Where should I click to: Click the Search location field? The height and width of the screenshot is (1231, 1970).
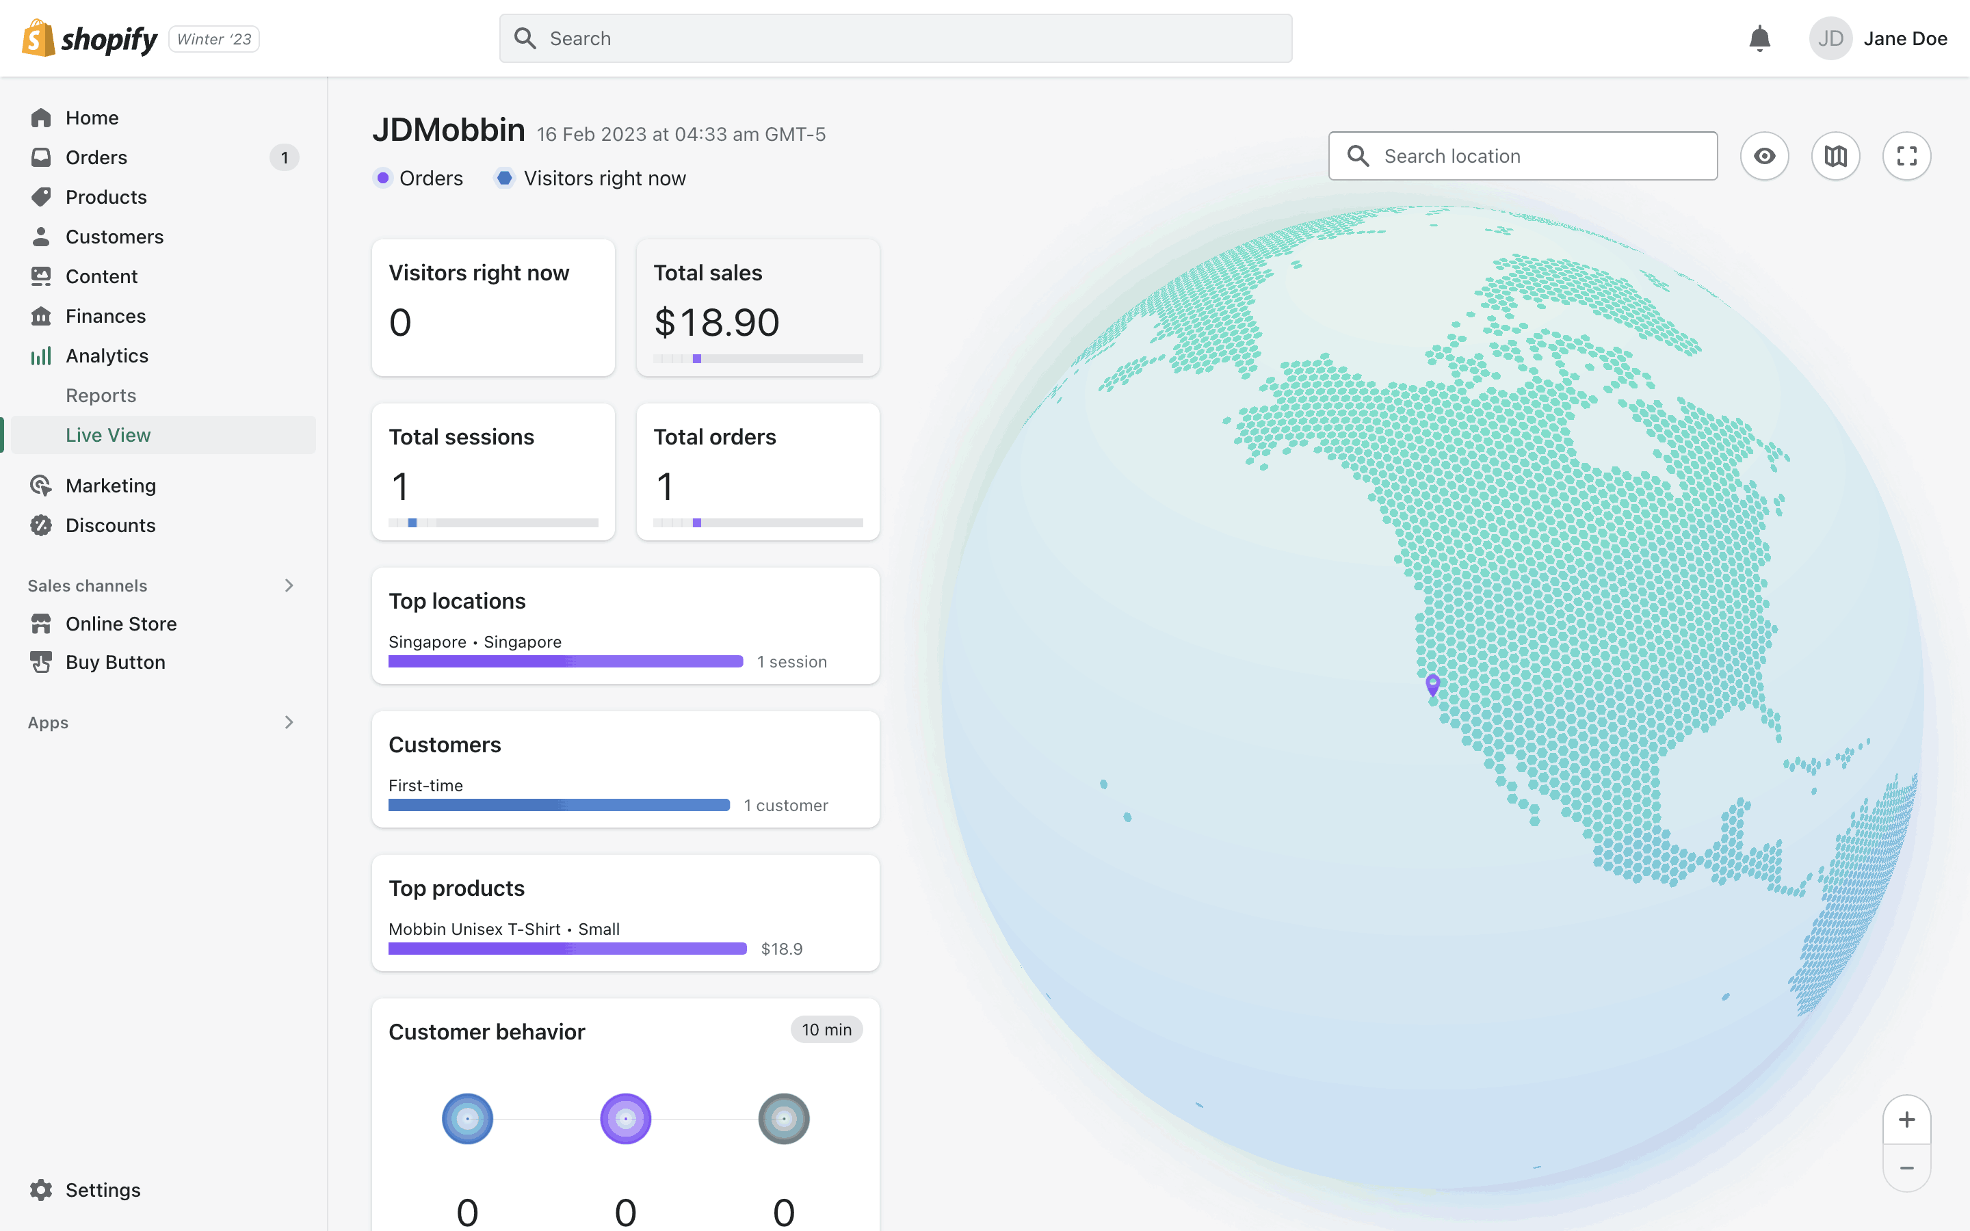coord(1522,155)
